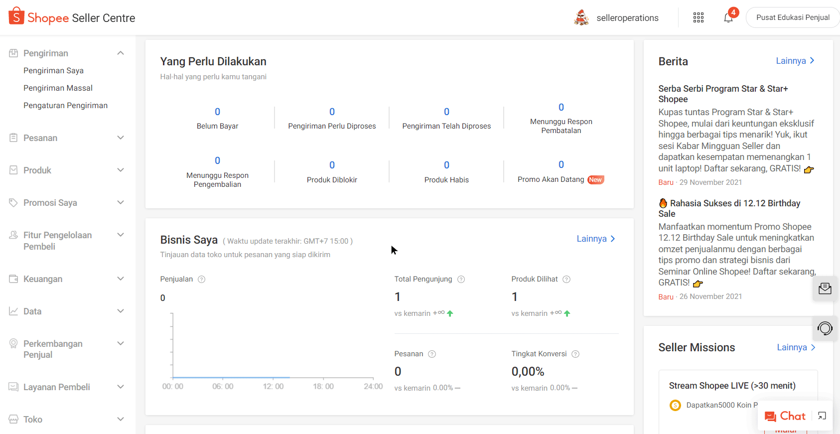Expand the Keuangan sidebar menu
Screen dimensions: 840x434
pos(121,279)
